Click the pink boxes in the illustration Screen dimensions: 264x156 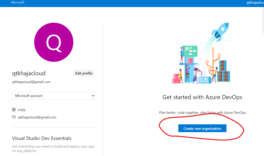point(176,79)
